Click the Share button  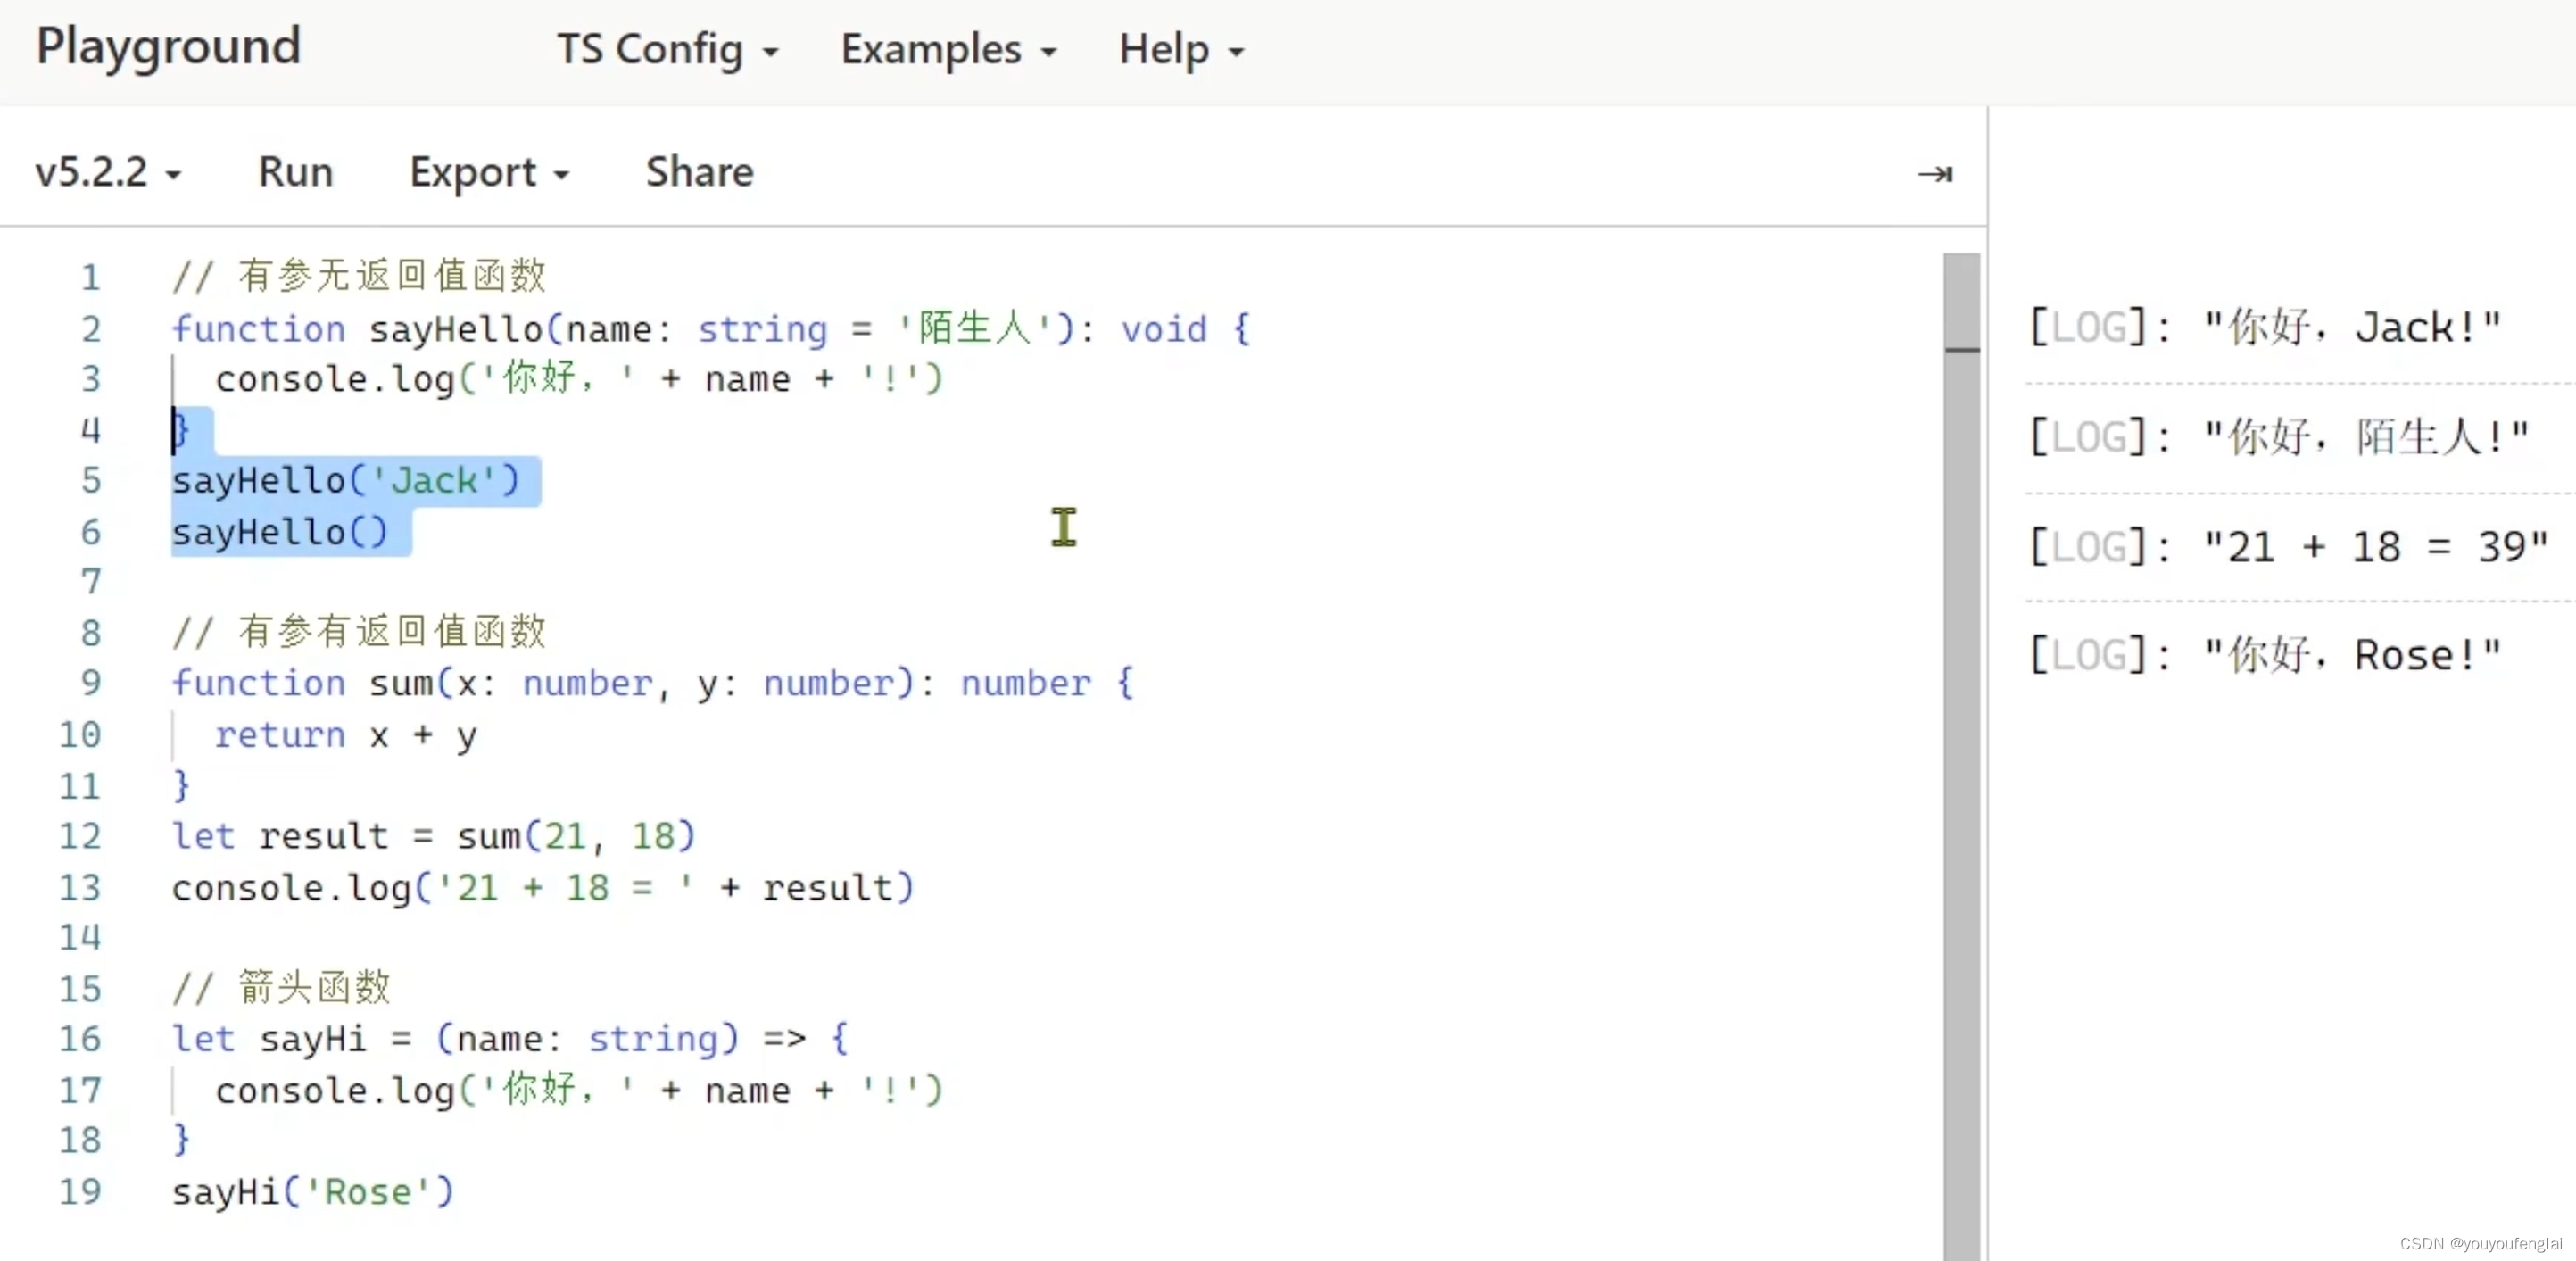(700, 171)
